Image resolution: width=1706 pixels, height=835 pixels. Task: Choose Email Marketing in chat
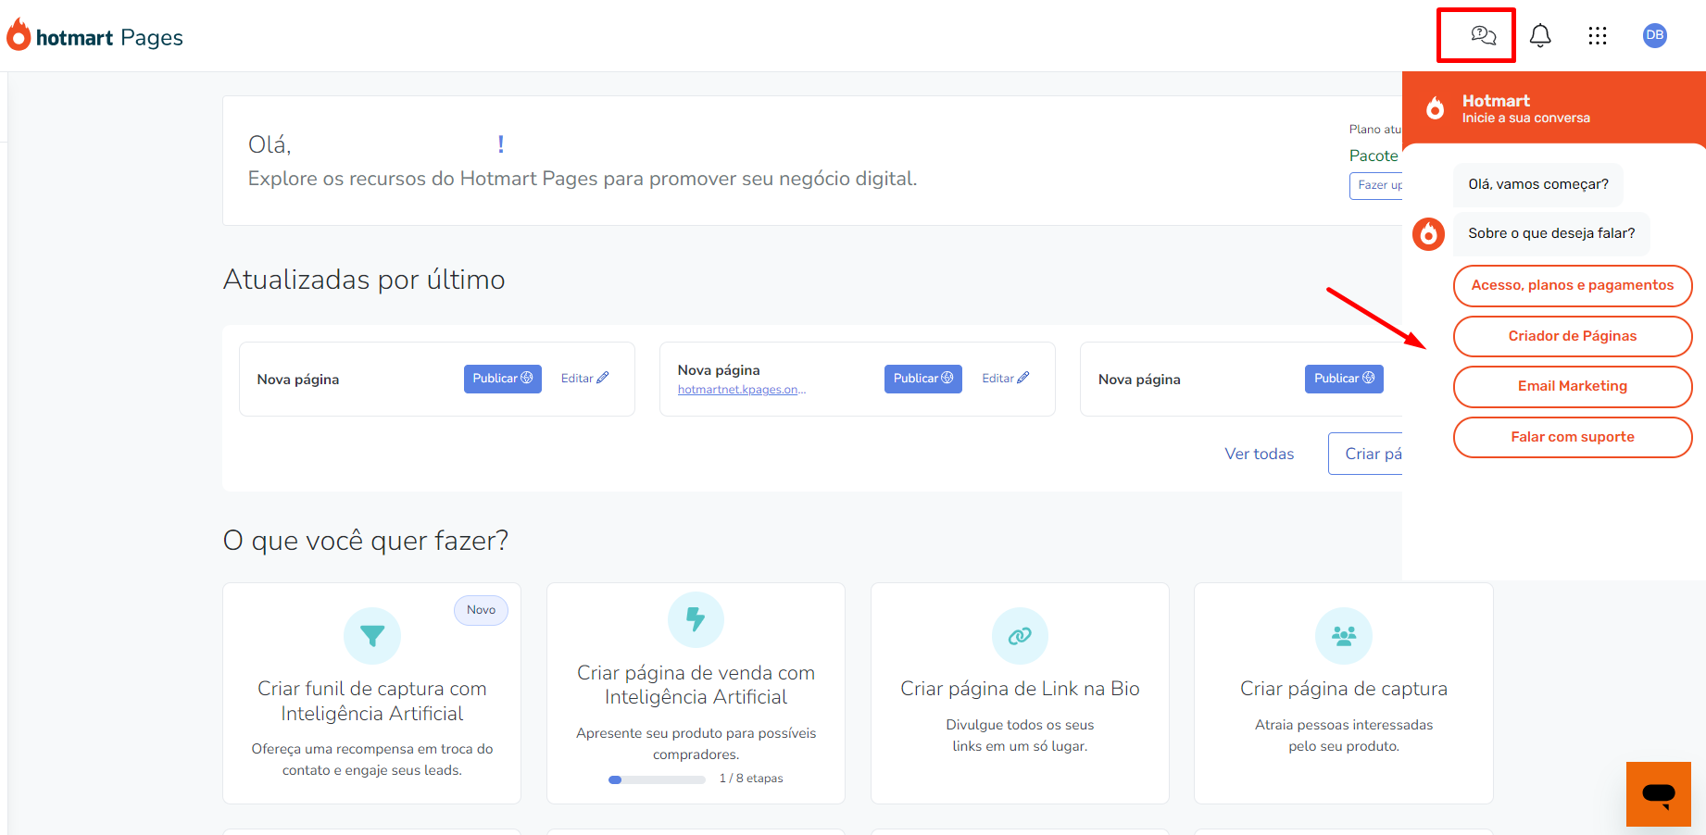[1573, 386]
